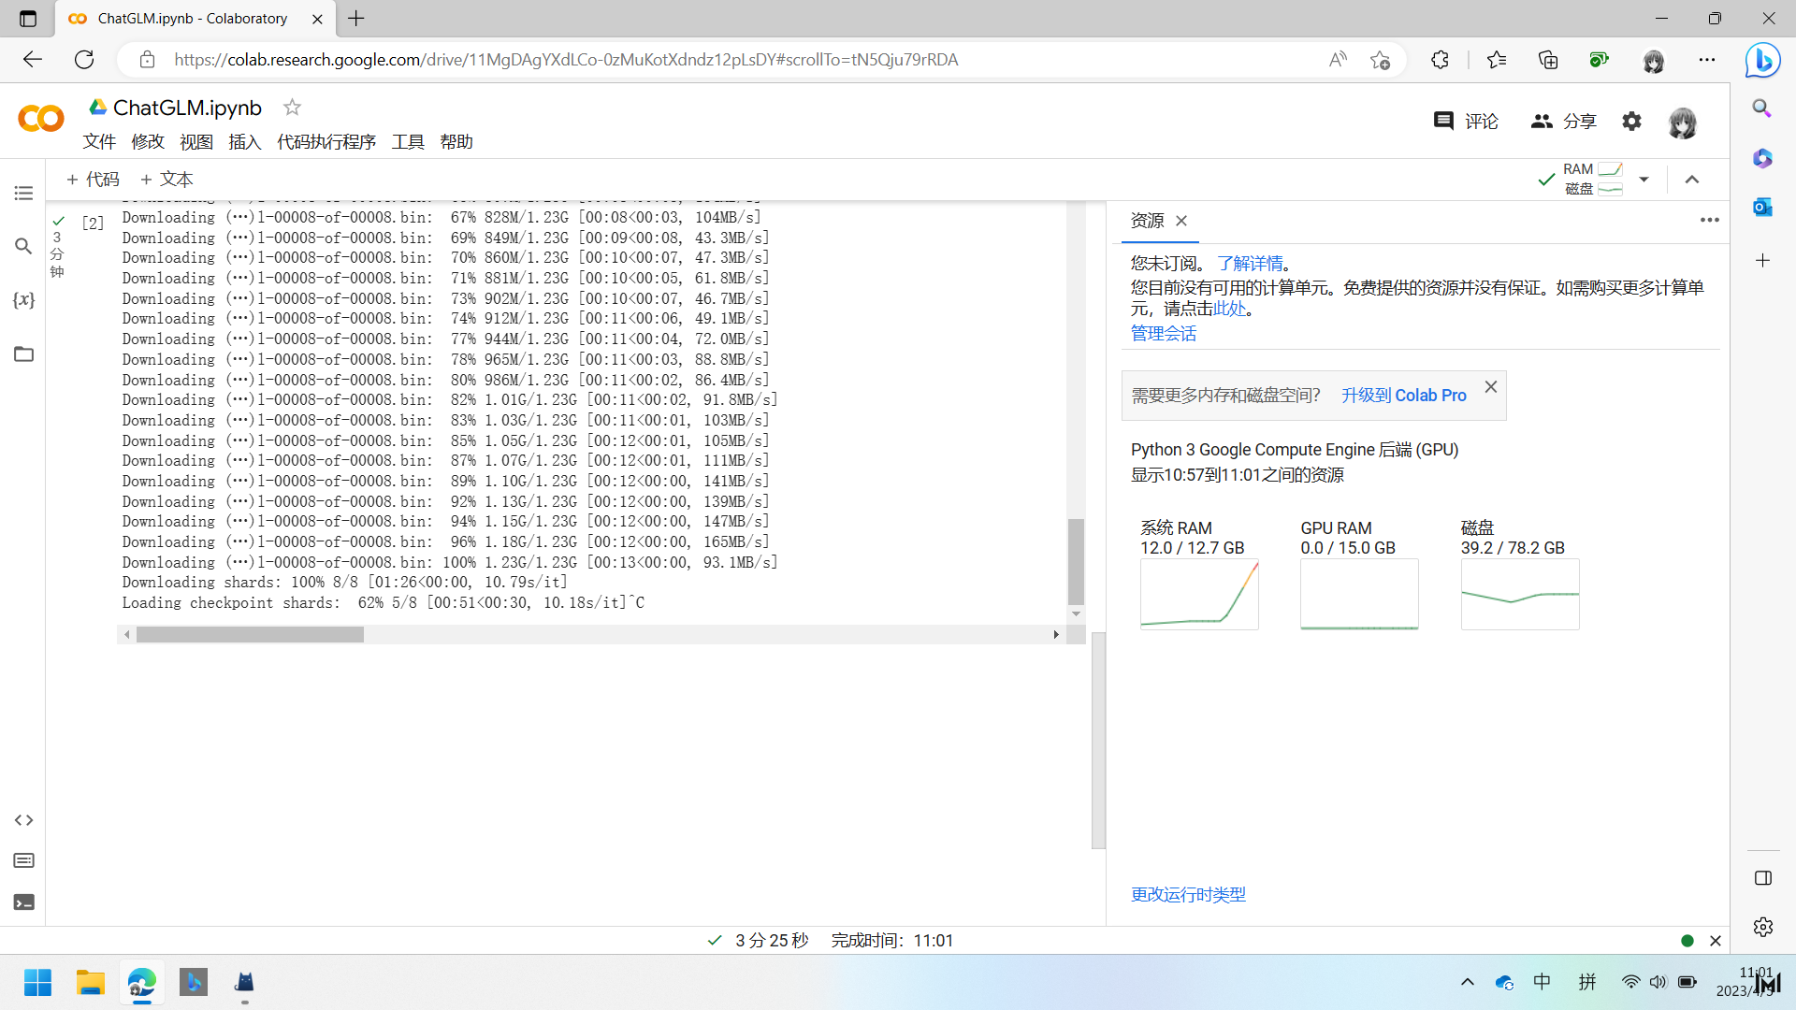This screenshot has width=1796, height=1010.
Task: Open the variables {x} panel
Action: click(23, 300)
